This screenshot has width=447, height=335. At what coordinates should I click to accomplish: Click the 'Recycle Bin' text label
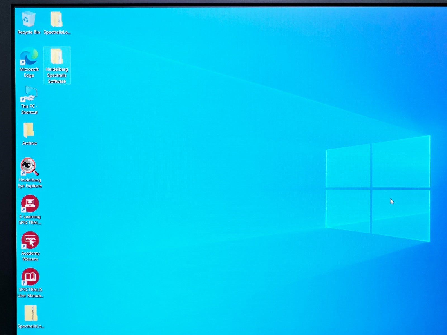(29, 32)
